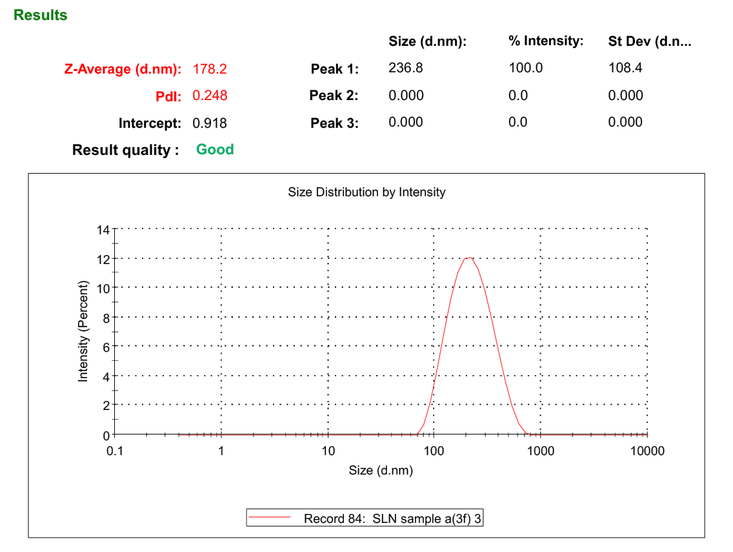The height and width of the screenshot is (552, 733).
Task: Select the Z-Average (d.nm) label
Action: point(123,69)
